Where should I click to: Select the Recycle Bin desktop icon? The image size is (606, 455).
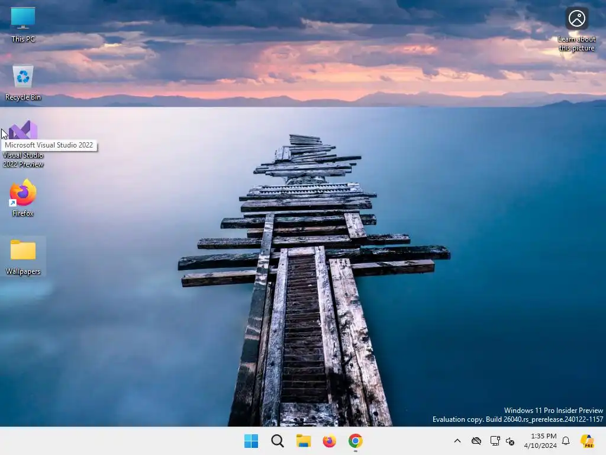pos(23,83)
